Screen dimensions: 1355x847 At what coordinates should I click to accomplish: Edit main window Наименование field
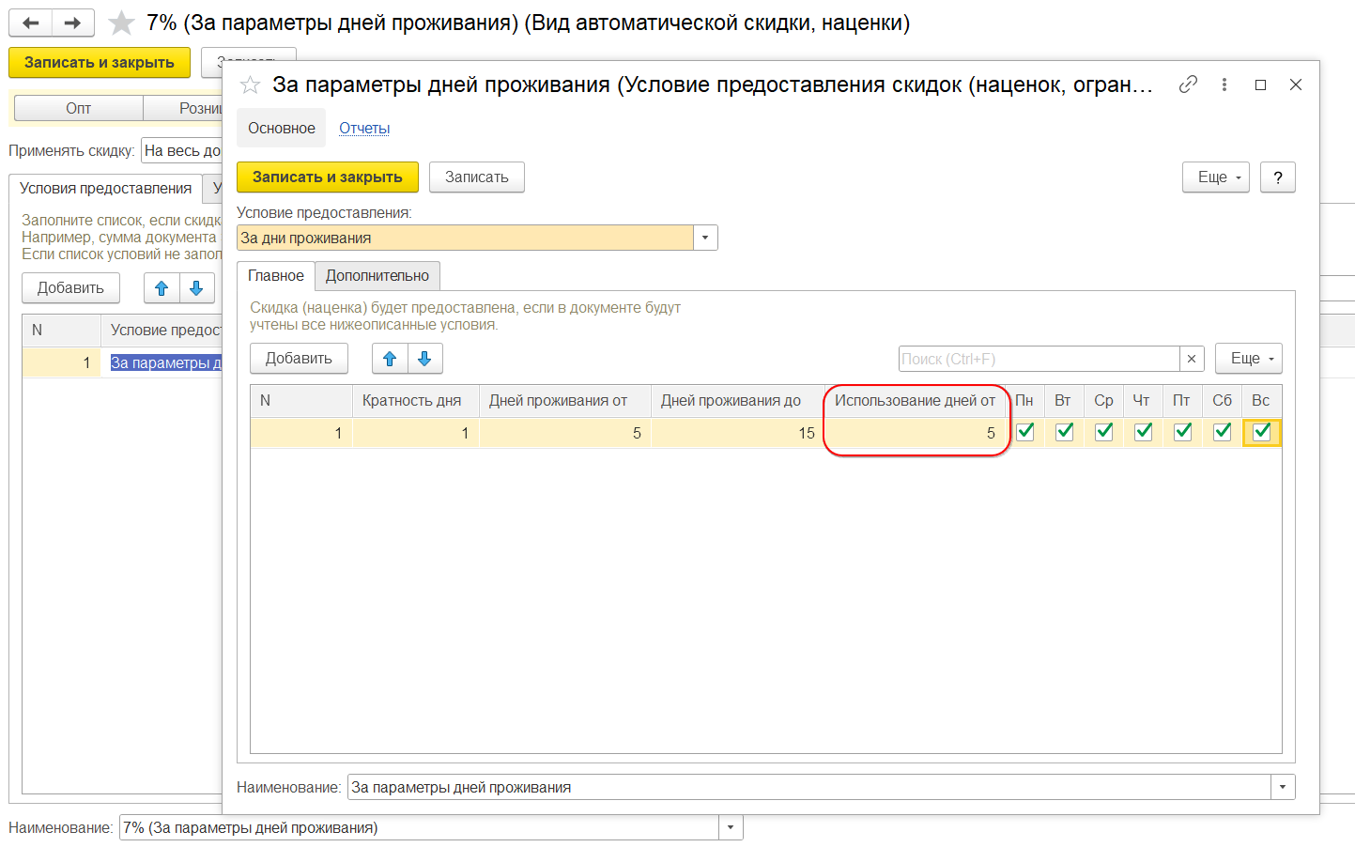420,827
